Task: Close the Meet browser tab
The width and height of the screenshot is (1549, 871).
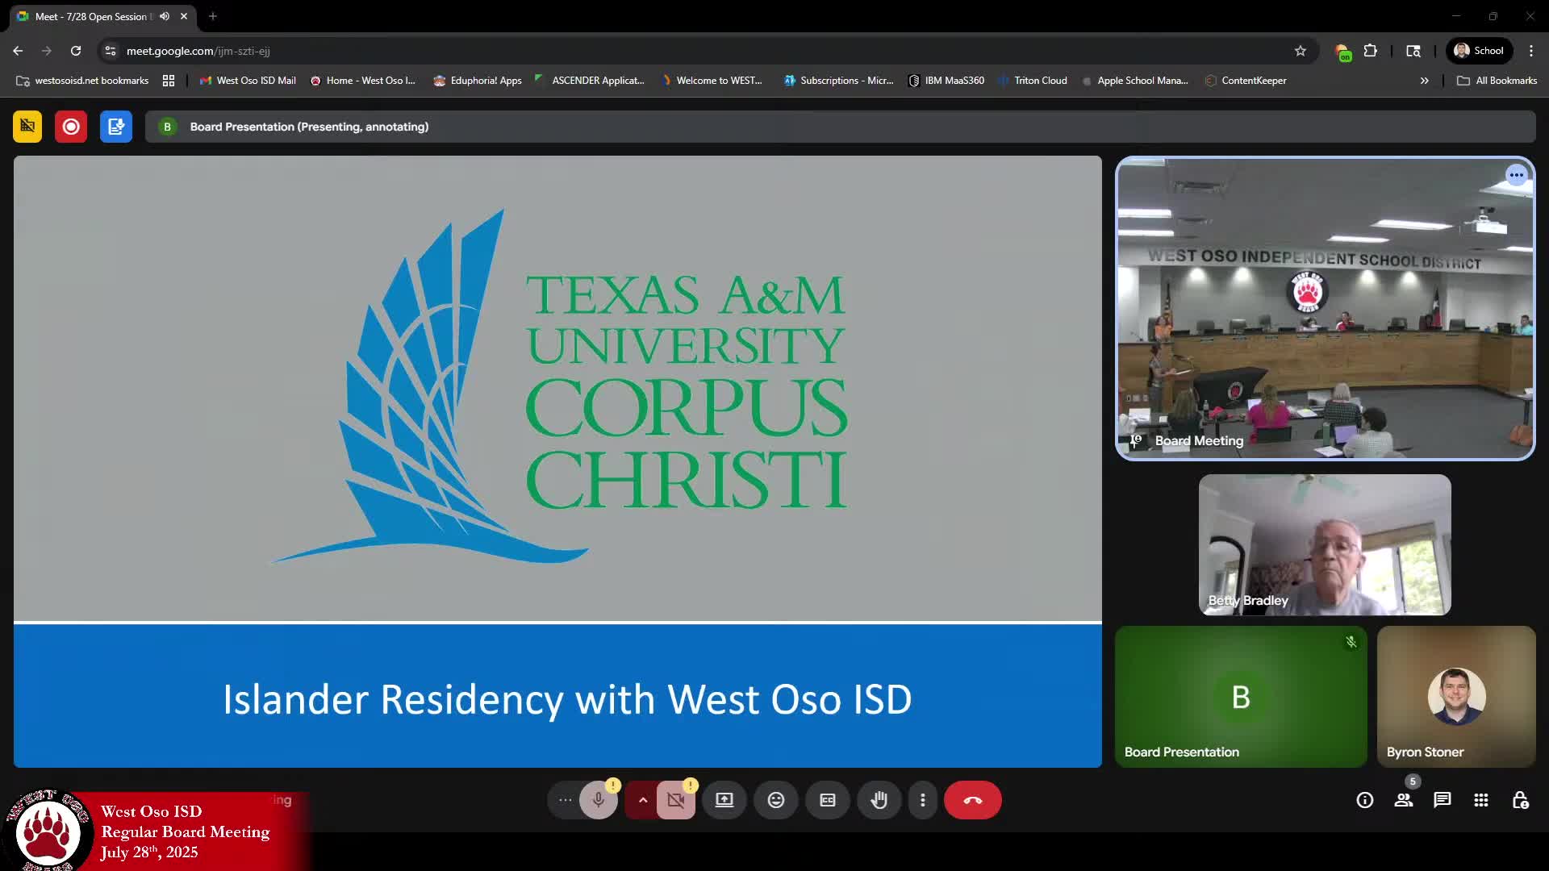Action: point(184,16)
